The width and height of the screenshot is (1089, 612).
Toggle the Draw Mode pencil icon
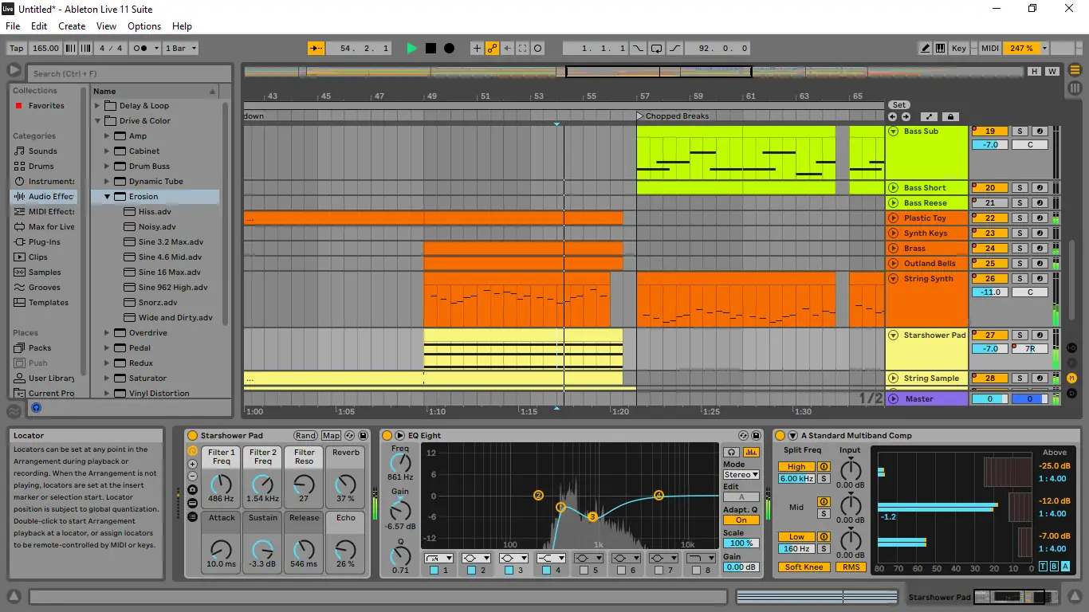(x=926, y=49)
